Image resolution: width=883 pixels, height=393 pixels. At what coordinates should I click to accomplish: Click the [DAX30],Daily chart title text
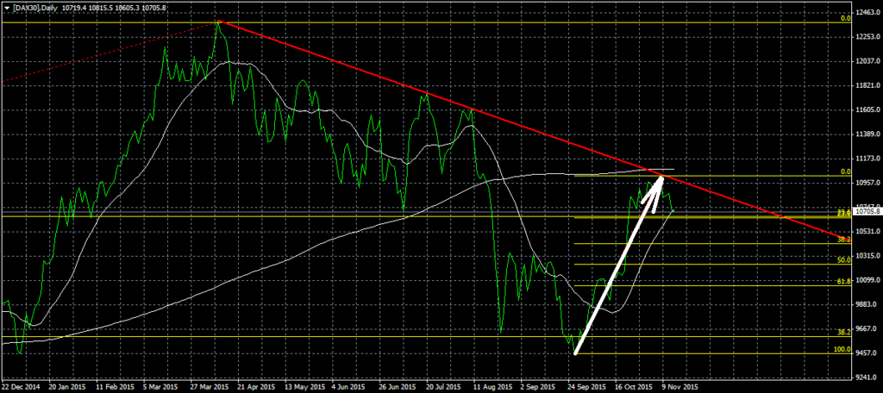coord(35,8)
